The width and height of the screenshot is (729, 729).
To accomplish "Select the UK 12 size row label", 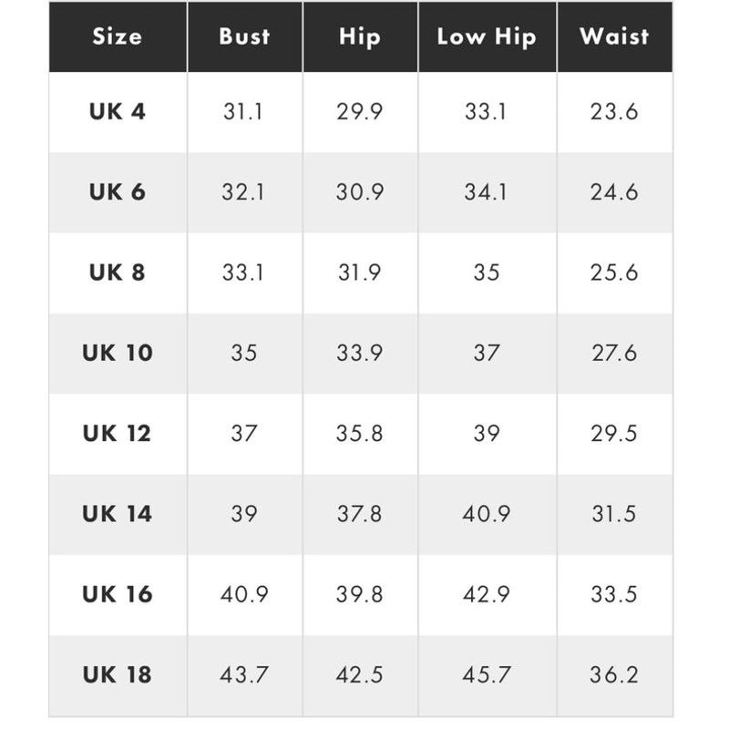I will [118, 434].
